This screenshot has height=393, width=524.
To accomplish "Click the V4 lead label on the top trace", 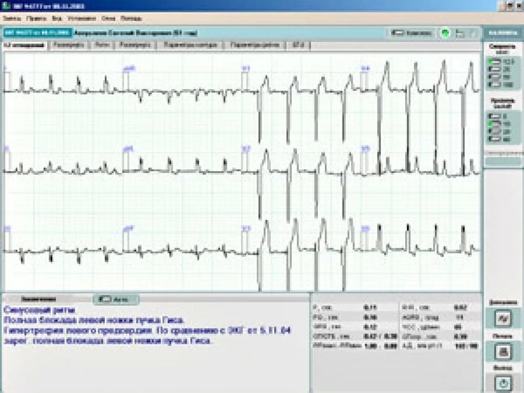I will point(365,69).
